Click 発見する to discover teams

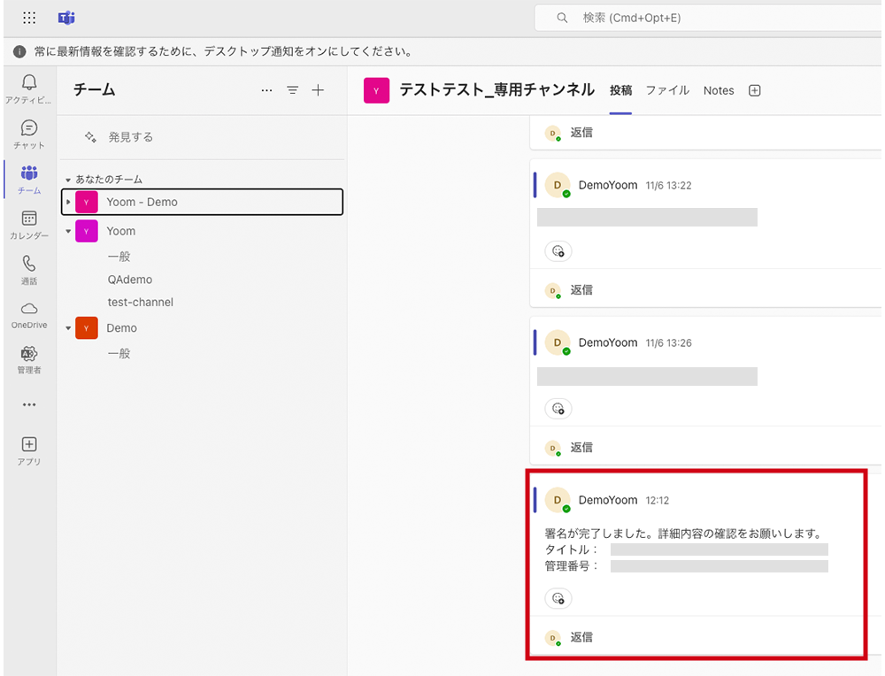130,137
